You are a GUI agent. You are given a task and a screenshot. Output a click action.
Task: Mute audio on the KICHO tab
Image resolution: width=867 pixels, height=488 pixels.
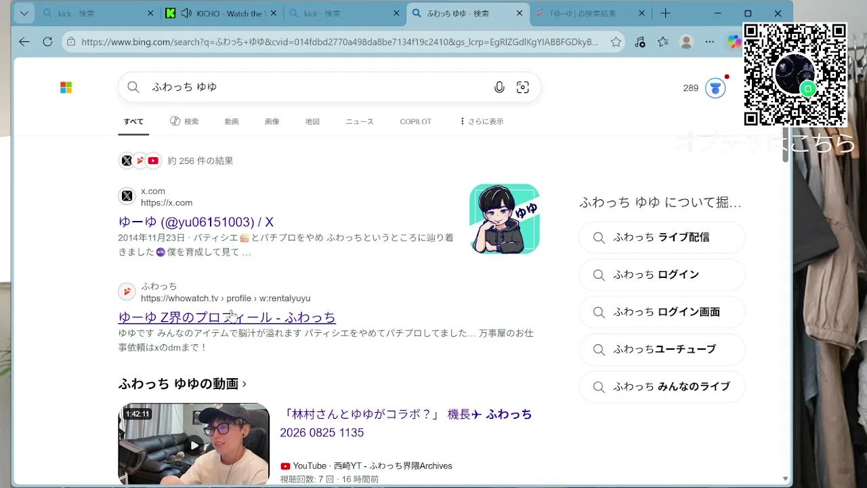click(186, 14)
